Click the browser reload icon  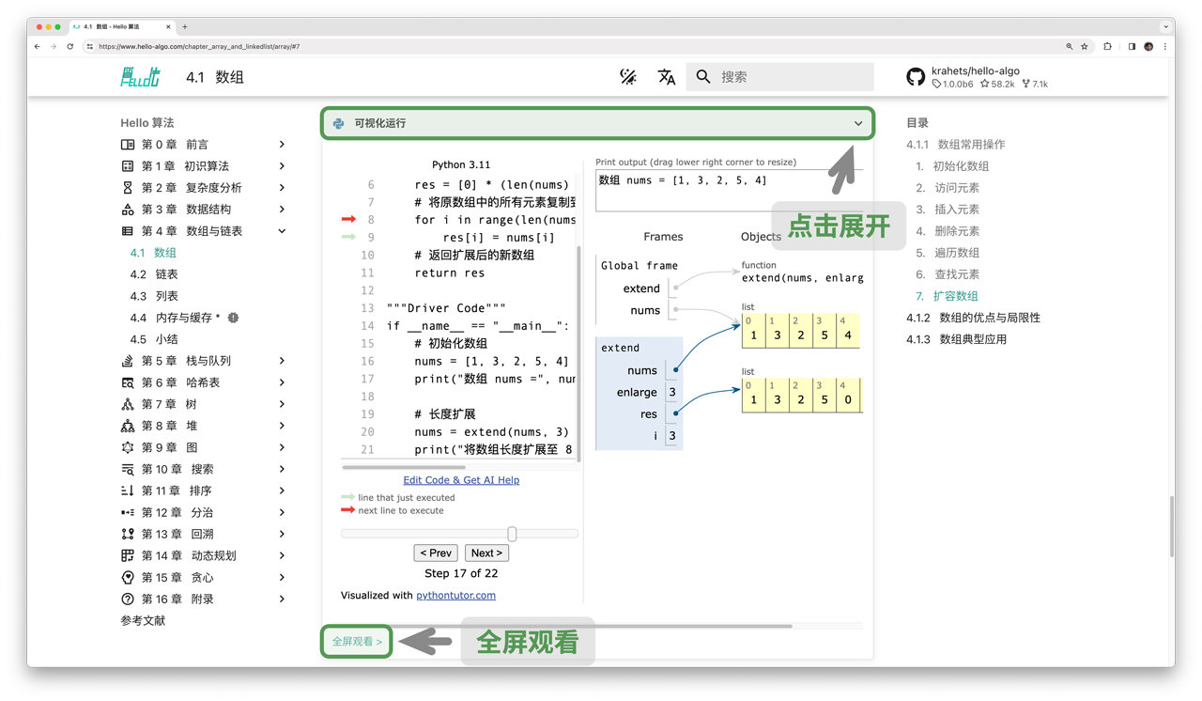point(69,46)
